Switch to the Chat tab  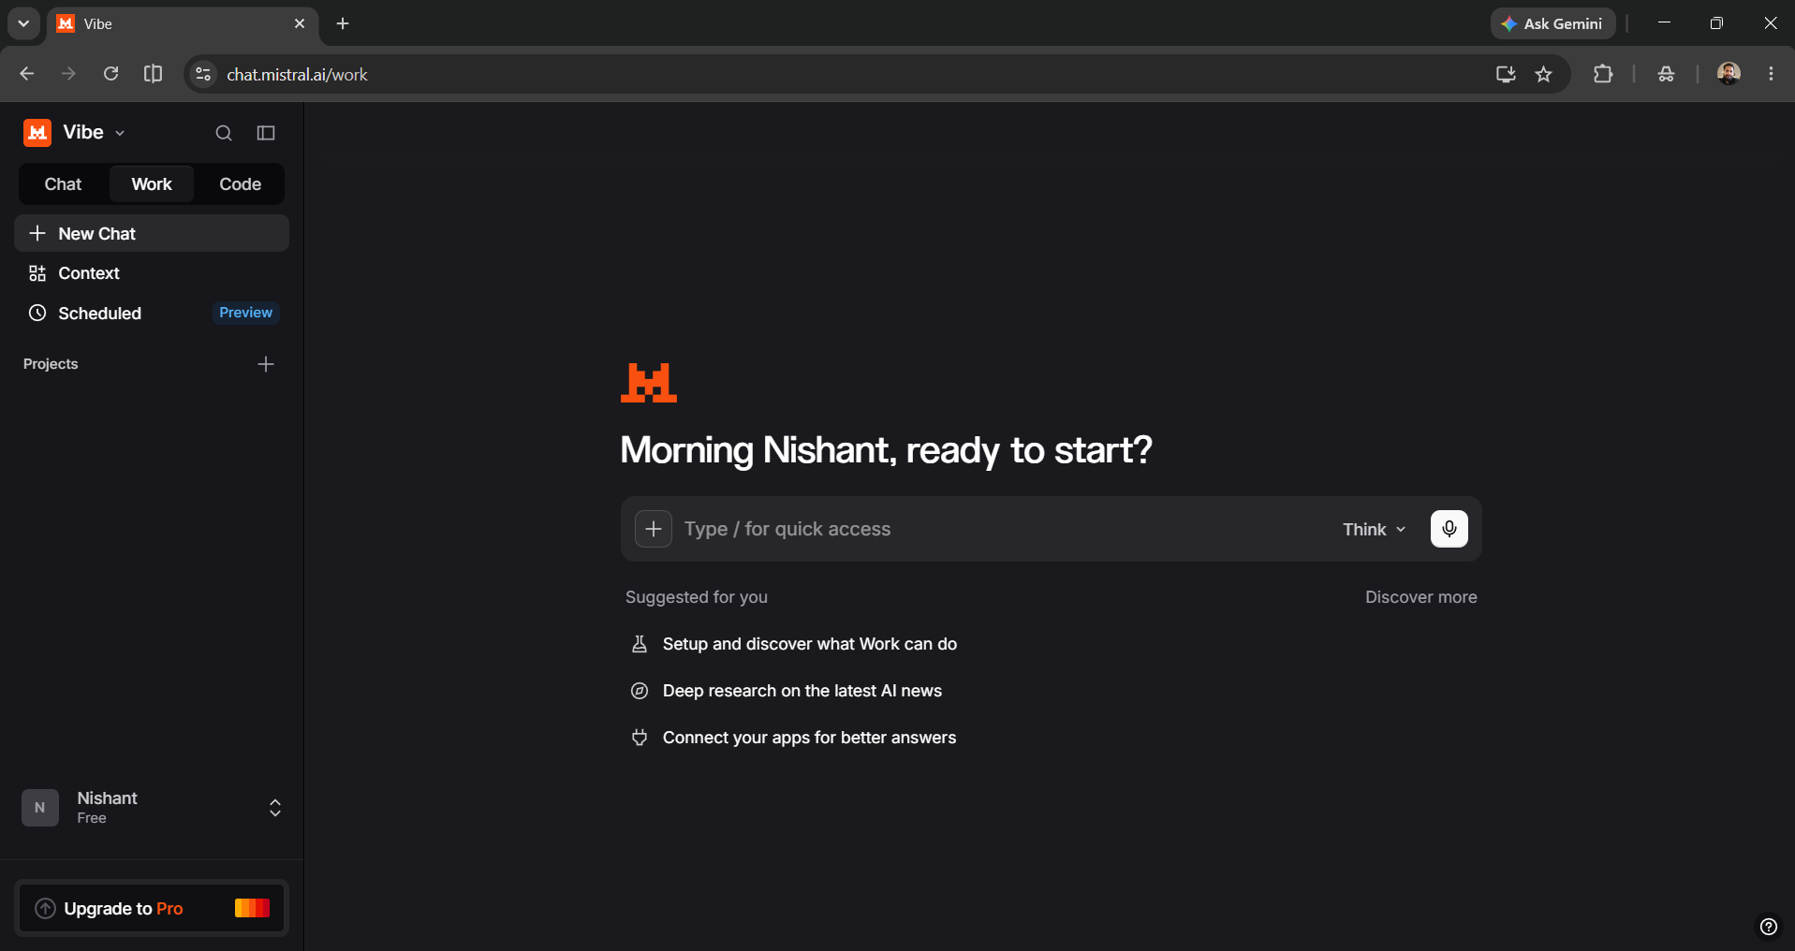pos(64,184)
